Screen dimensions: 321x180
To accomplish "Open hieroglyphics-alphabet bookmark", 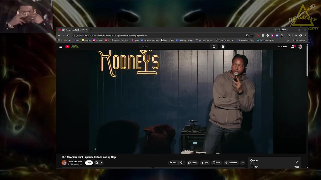I will pos(150,40).
